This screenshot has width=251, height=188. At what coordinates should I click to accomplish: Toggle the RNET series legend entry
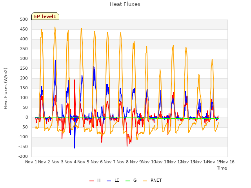pos(152,180)
